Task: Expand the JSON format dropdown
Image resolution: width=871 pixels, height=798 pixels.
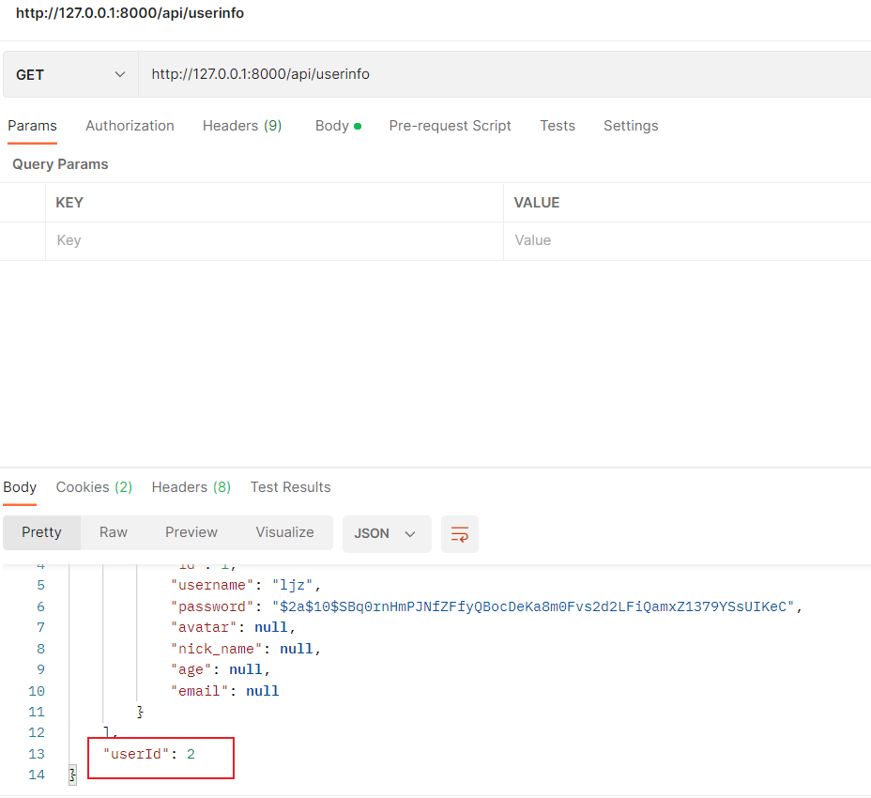Action: click(386, 533)
